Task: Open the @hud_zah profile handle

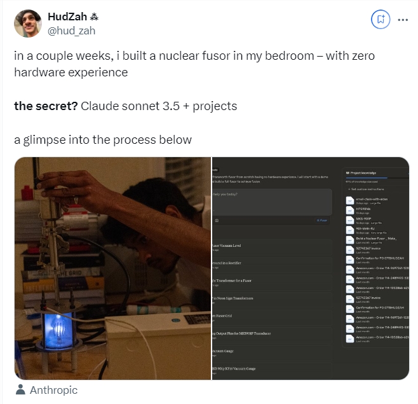Action: tap(71, 30)
